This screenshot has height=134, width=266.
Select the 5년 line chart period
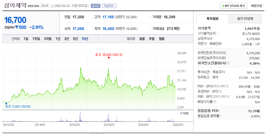coord(75,39)
